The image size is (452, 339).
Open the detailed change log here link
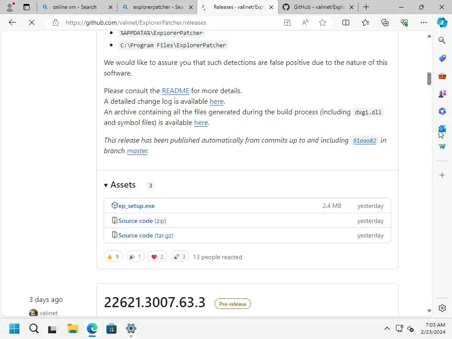tap(216, 102)
